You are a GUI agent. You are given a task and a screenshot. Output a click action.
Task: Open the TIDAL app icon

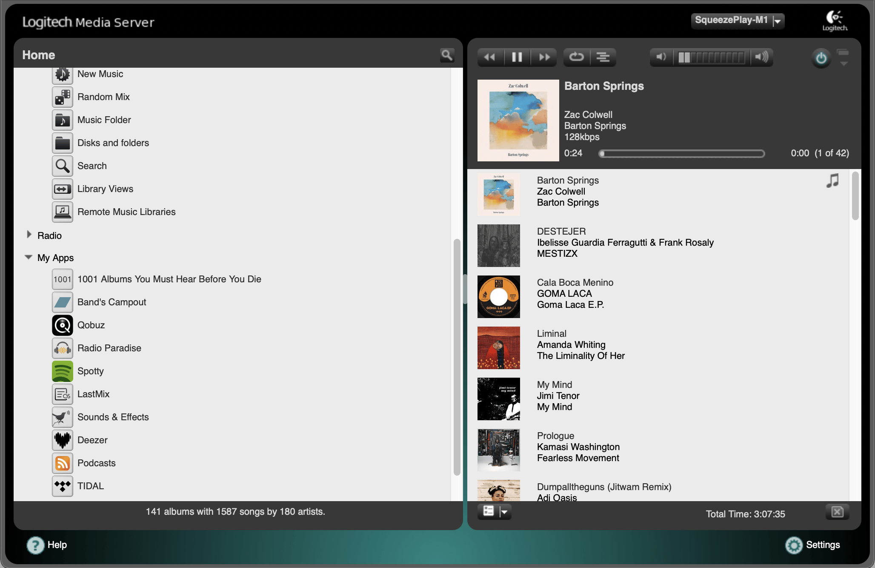coord(63,486)
